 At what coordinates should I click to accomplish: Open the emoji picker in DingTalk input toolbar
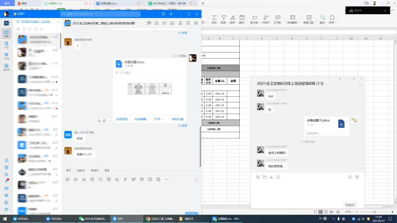tap(67, 179)
